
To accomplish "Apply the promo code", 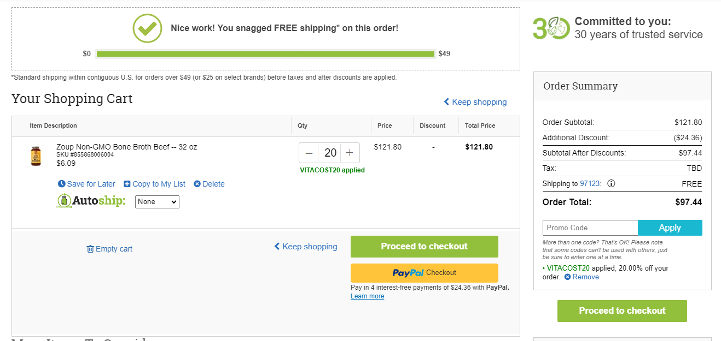I will pos(670,228).
